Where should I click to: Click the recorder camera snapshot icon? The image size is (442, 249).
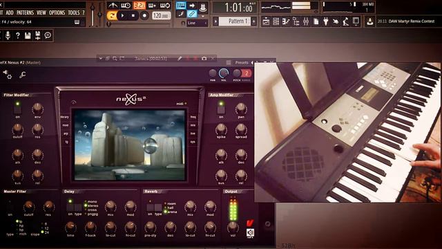(x=204, y=58)
